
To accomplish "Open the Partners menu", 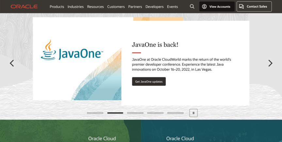I will tap(135, 7).
